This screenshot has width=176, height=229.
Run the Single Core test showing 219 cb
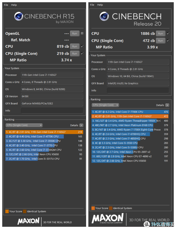click(75, 54)
